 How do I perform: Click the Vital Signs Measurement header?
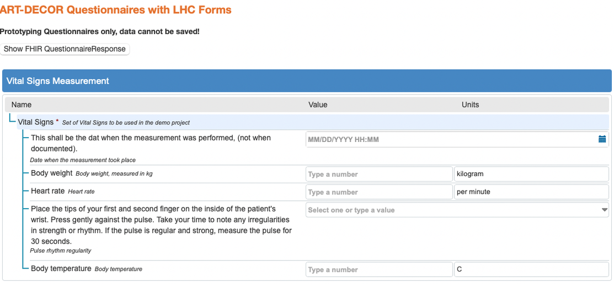point(58,81)
